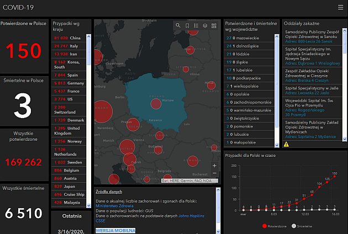Screen dimensions: 348x234
Task: Open Johns Hopkins CSSE link
Action: point(150,218)
